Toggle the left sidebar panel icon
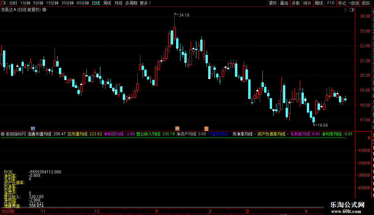Image resolution: width=374 pixels, height=215 pixels. coord(4,3)
